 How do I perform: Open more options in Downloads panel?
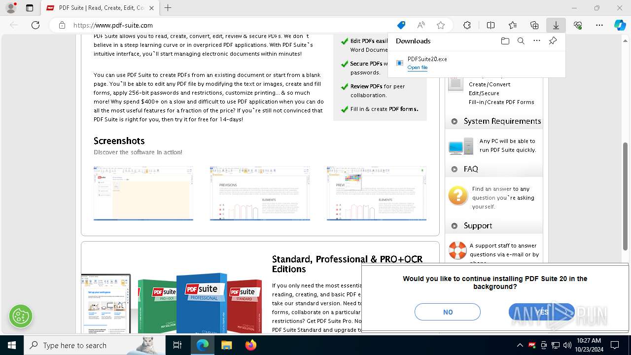click(537, 41)
